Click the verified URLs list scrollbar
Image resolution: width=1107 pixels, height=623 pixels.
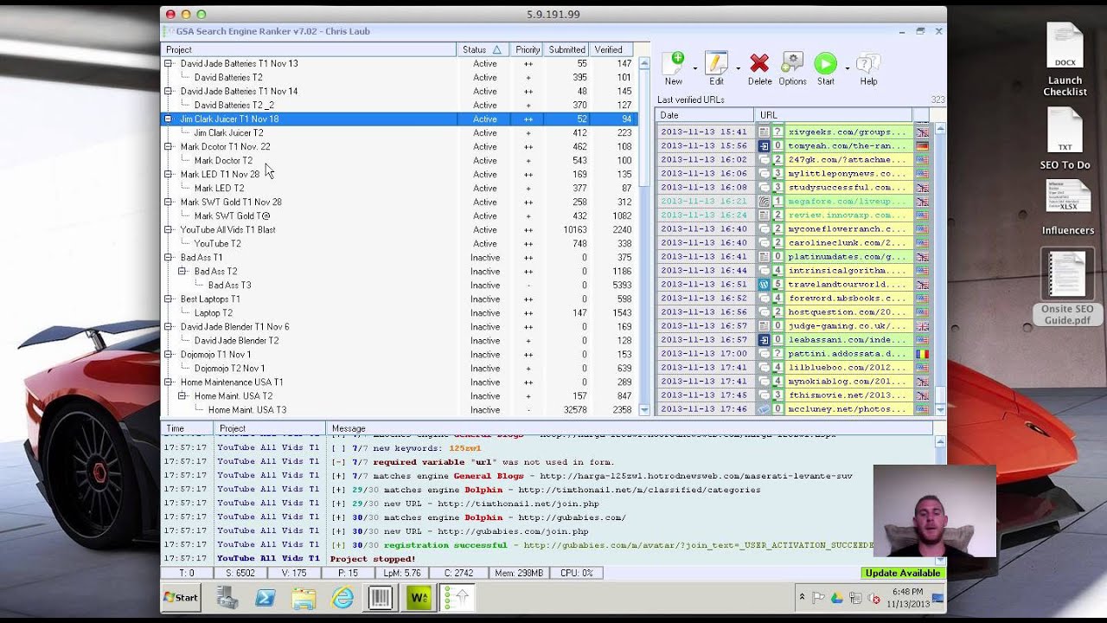click(x=940, y=269)
